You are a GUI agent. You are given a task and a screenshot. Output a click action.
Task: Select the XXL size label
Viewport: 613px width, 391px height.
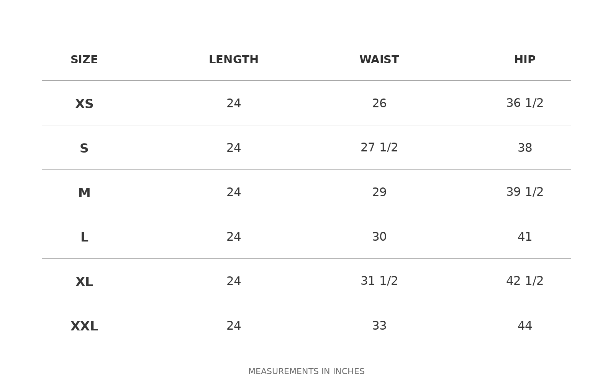(84, 326)
